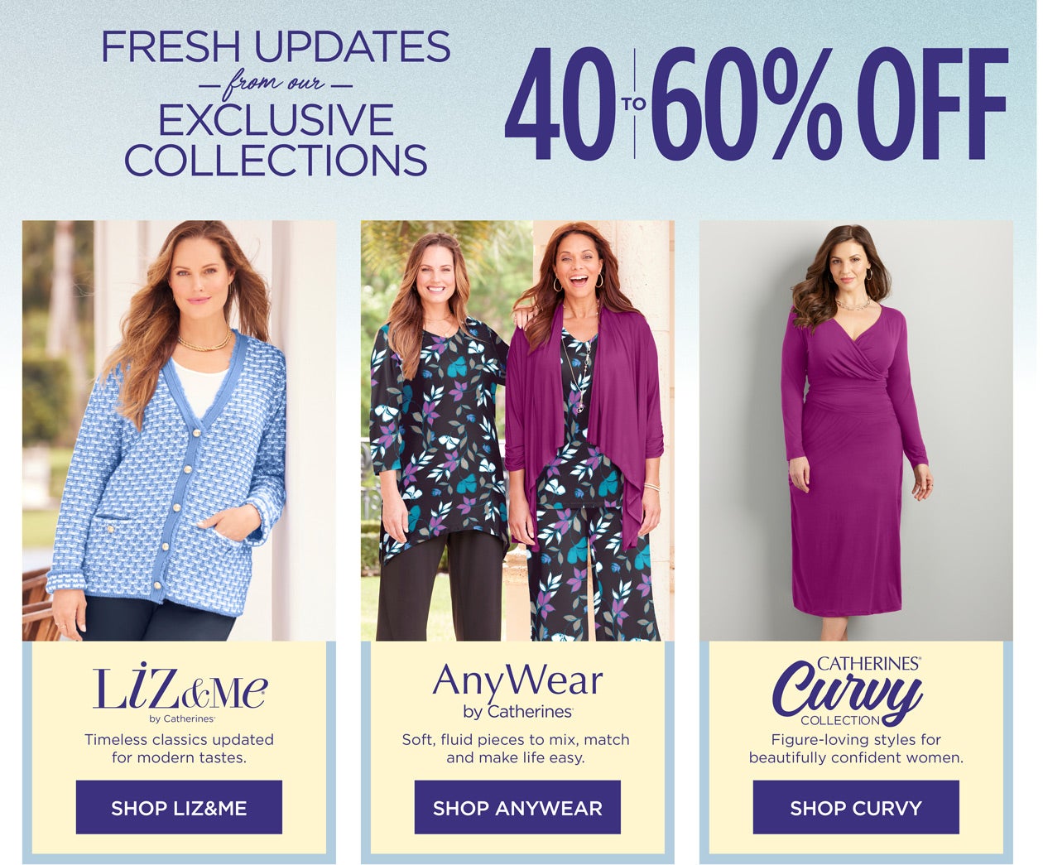This screenshot has width=1043, height=865.
Task: Select the 'Soft, fluid pieces' description text
Action: click(516, 748)
